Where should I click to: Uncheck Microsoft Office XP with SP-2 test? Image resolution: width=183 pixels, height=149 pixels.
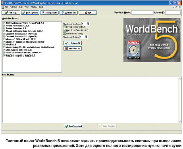pyautogui.click(x=4, y=39)
